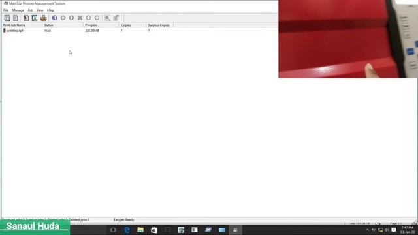Click the first toolbar icon with magnifier page
Viewport: 418px width, 235px height.
click(7, 18)
